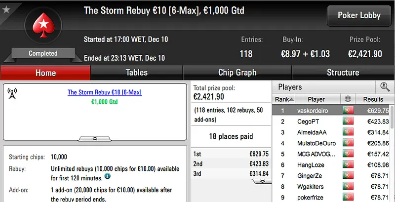Go to the Structure tab
395x202 pixels.
(343, 73)
